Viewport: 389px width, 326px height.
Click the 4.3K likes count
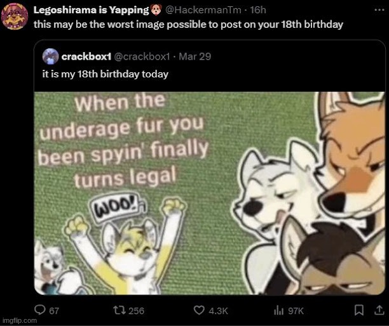point(218,310)
